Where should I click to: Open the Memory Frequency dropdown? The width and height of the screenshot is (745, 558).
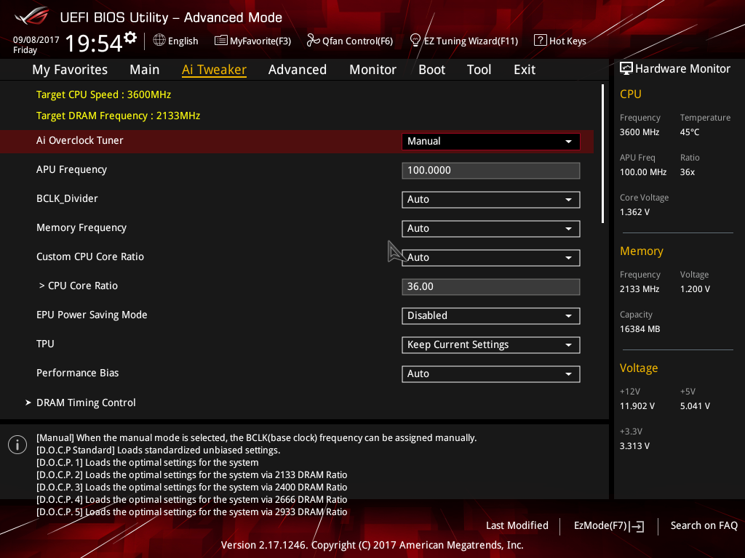pos(491,228)
